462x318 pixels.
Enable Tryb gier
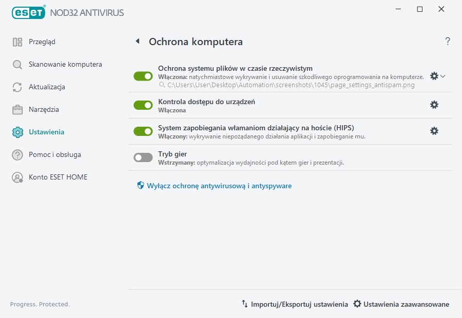point(143,157)
